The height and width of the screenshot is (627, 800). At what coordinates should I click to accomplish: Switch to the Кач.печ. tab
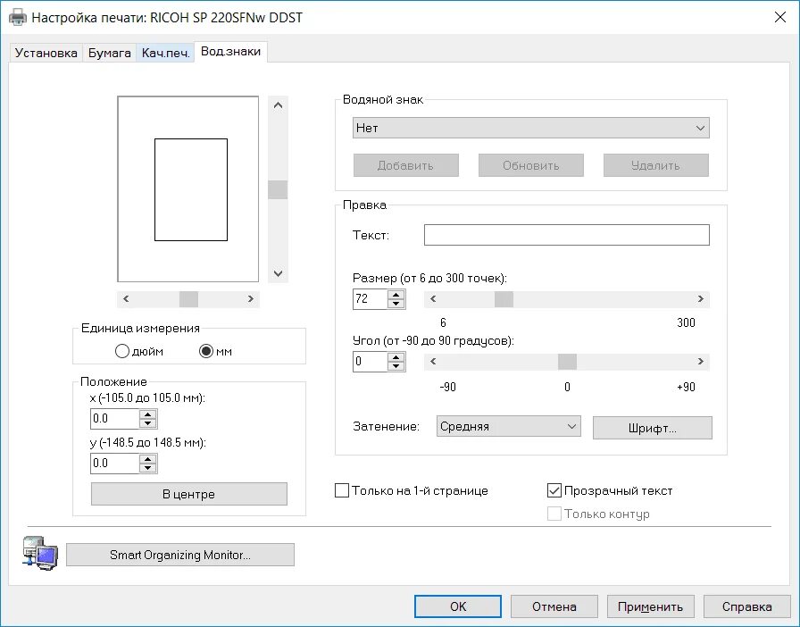pyautogui.click(x=165, y=53)
